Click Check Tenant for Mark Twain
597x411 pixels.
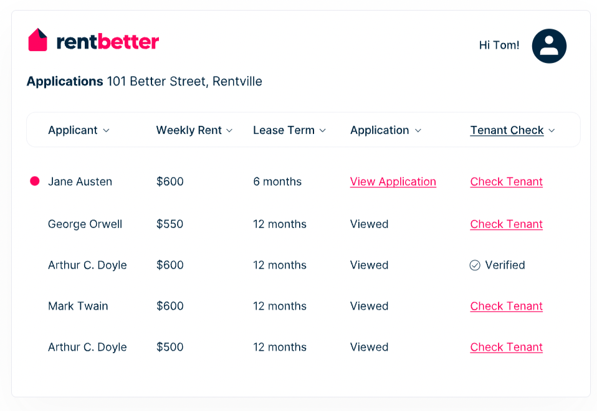point(507,306)
